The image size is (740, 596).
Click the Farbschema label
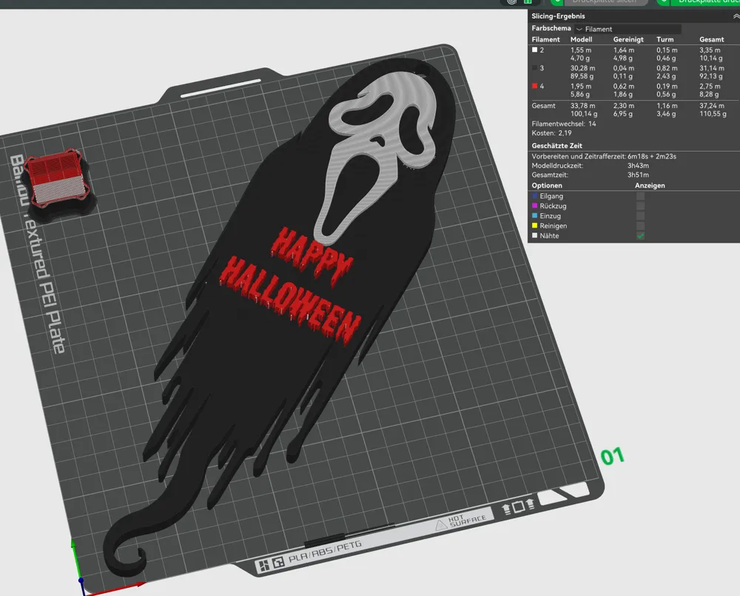551,28
